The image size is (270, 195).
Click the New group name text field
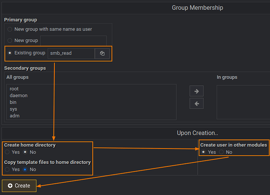[73, 41]
